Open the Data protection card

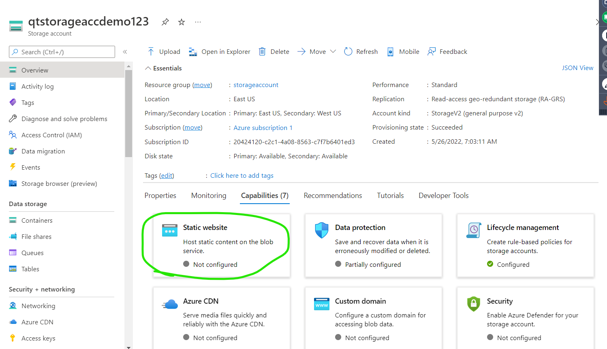pyautogui.click(x=374, y=245)
